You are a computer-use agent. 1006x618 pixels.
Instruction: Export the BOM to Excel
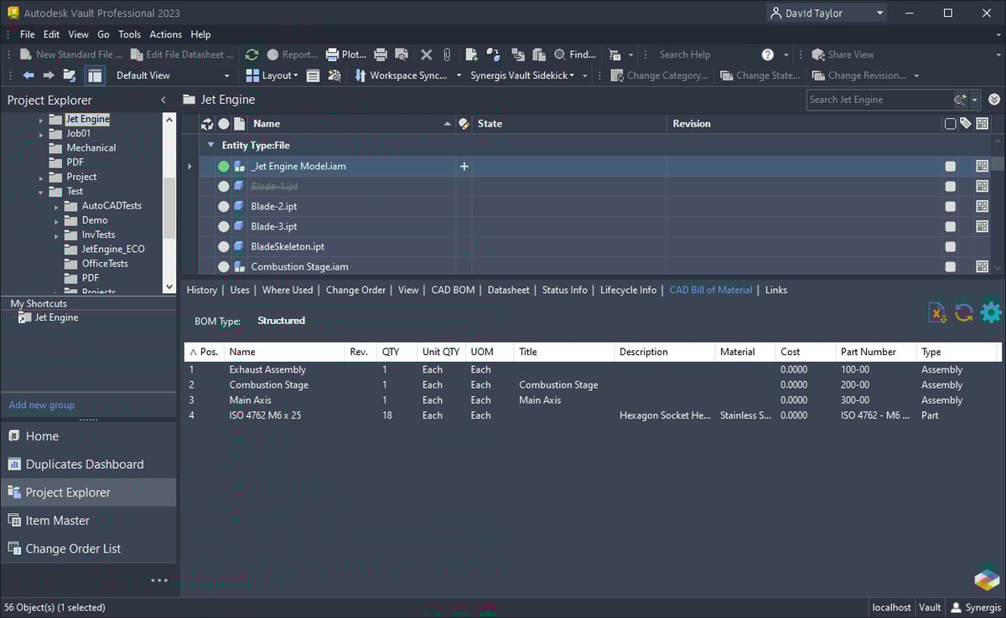coord(936,312)
